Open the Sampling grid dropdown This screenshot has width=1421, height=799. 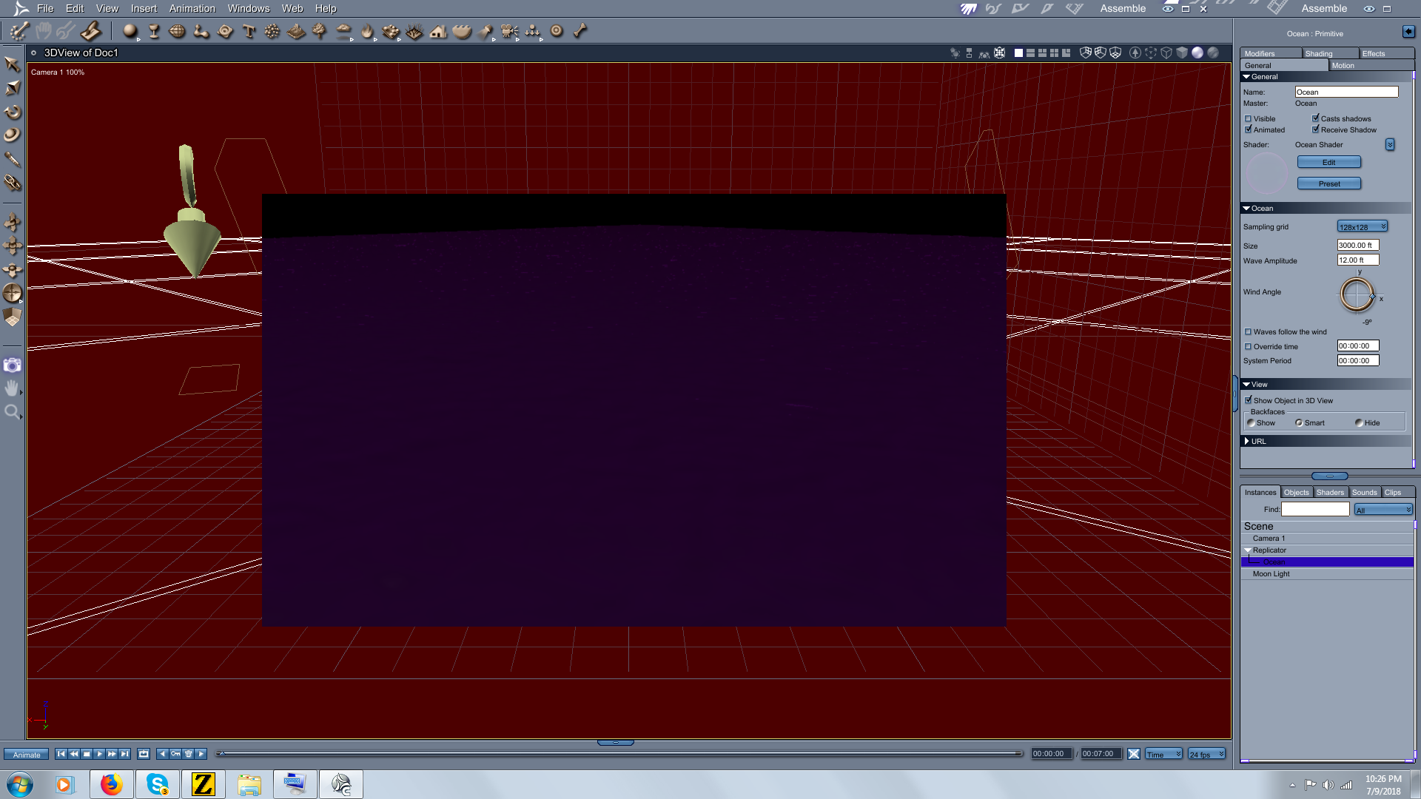pos(1362,227)
